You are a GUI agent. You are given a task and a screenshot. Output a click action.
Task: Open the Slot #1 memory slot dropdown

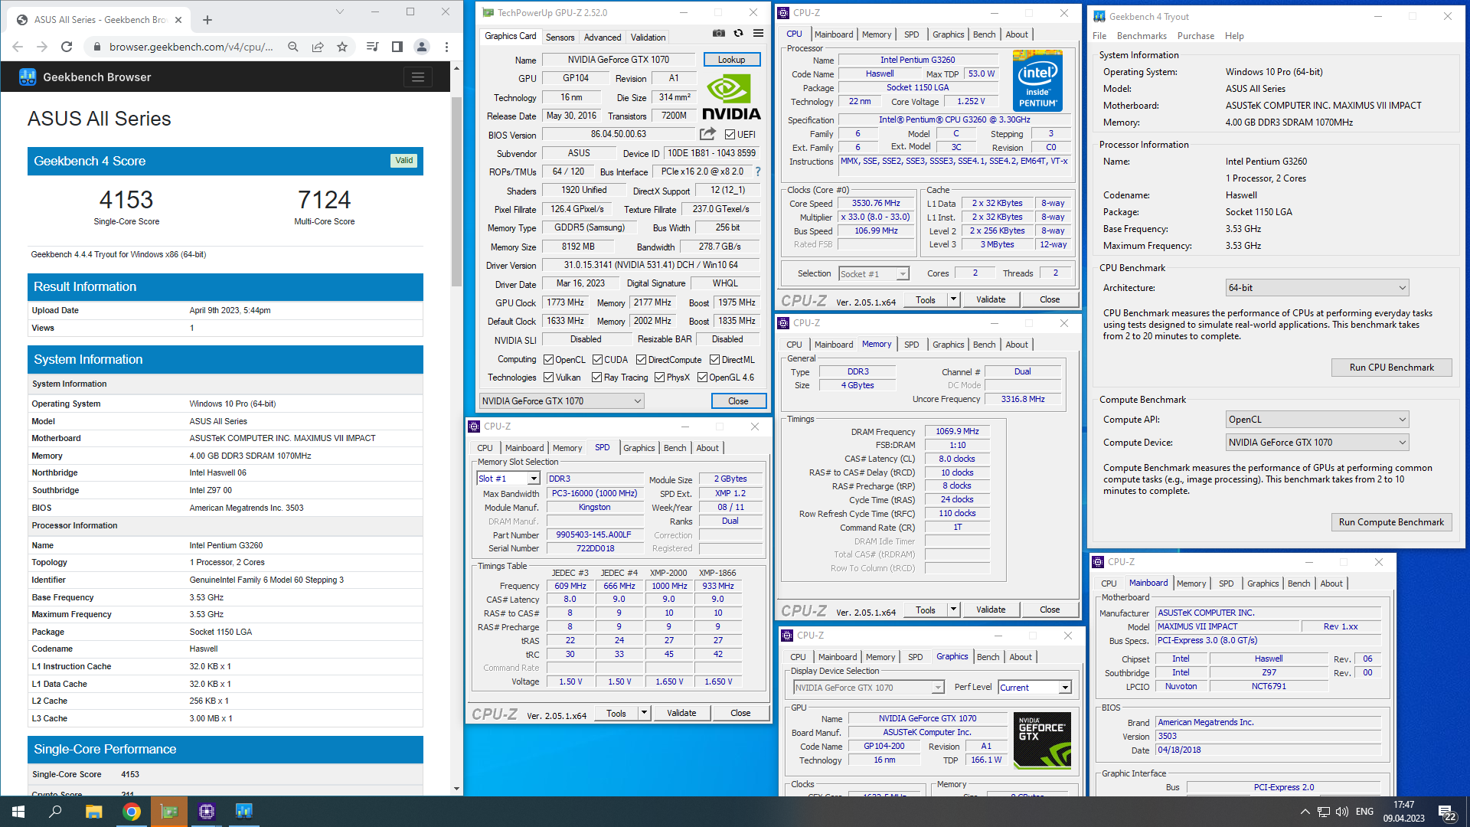tap(508, 479)
